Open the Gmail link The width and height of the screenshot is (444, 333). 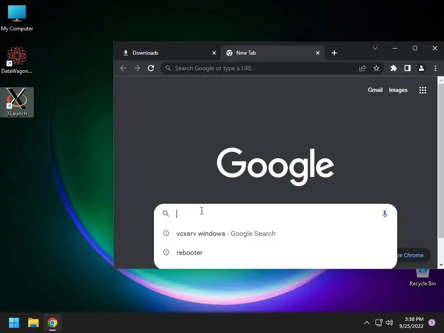pyautogui.click(x=375, y=90)
